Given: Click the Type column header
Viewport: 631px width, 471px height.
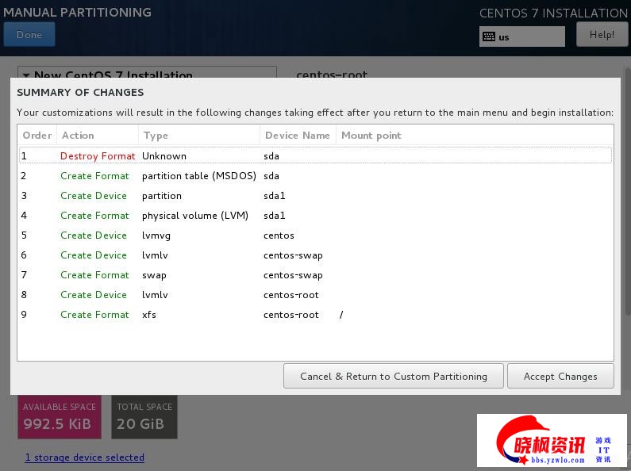Looking at the screenshot, I should click(x=198, y=136).
